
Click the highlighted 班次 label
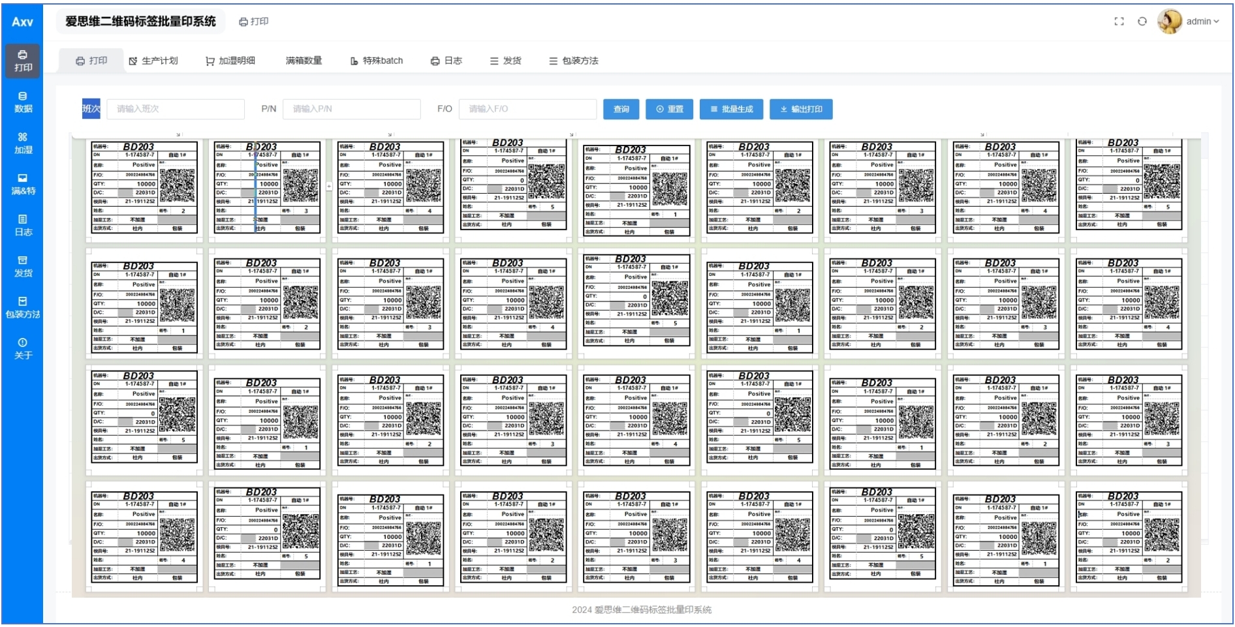[x=91, y=109]
